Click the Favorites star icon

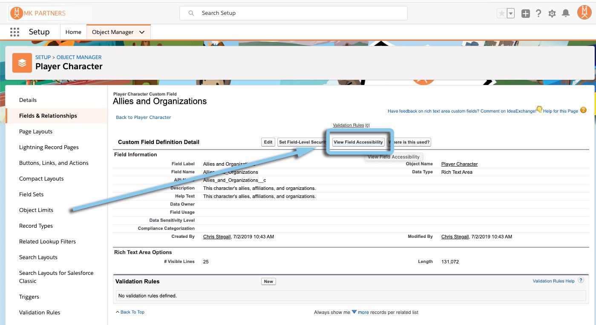[x=502, y=14]
